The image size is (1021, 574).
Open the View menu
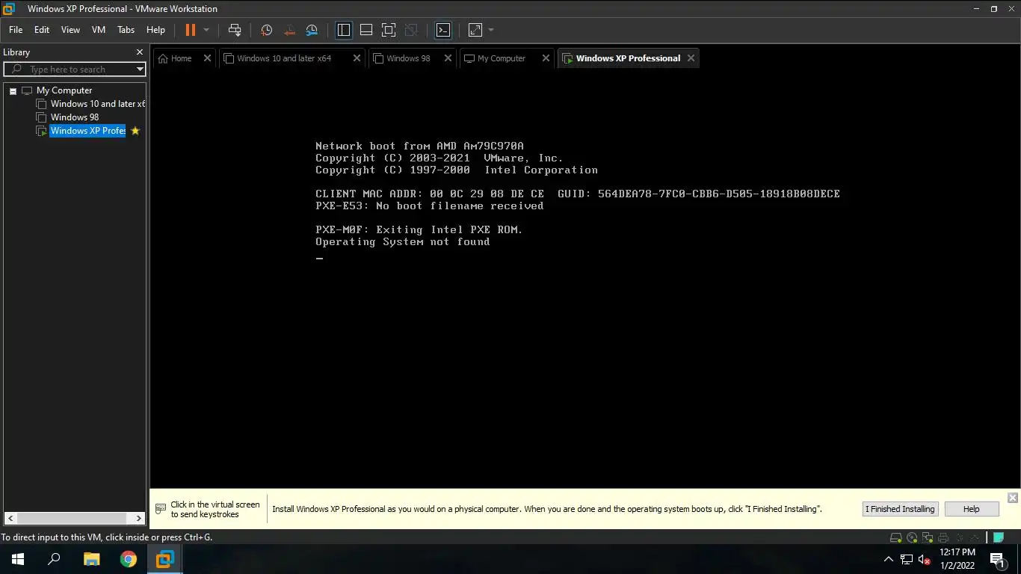click(70, 30)
